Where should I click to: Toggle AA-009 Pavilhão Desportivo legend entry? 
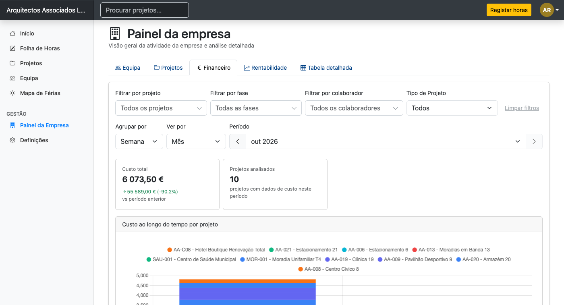coord(415,259)
